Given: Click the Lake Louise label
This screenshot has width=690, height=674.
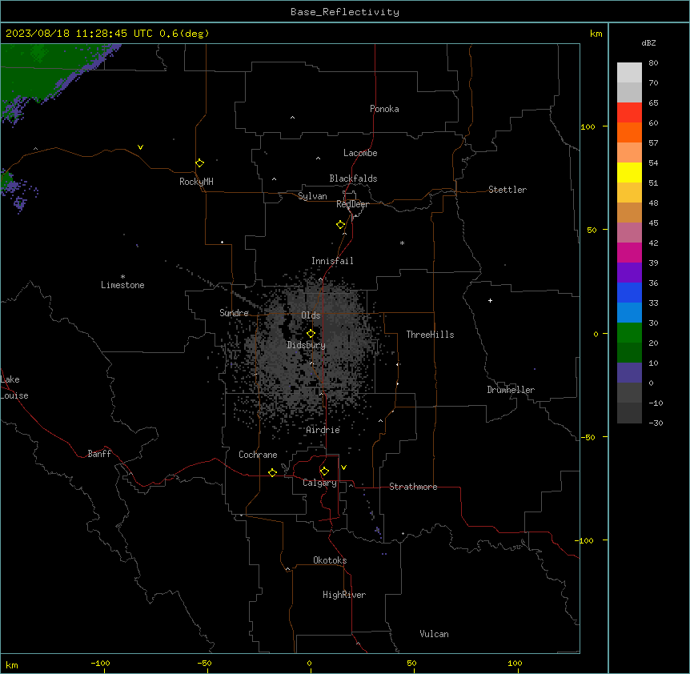Looking at the screenshot, I should (14, 387).
